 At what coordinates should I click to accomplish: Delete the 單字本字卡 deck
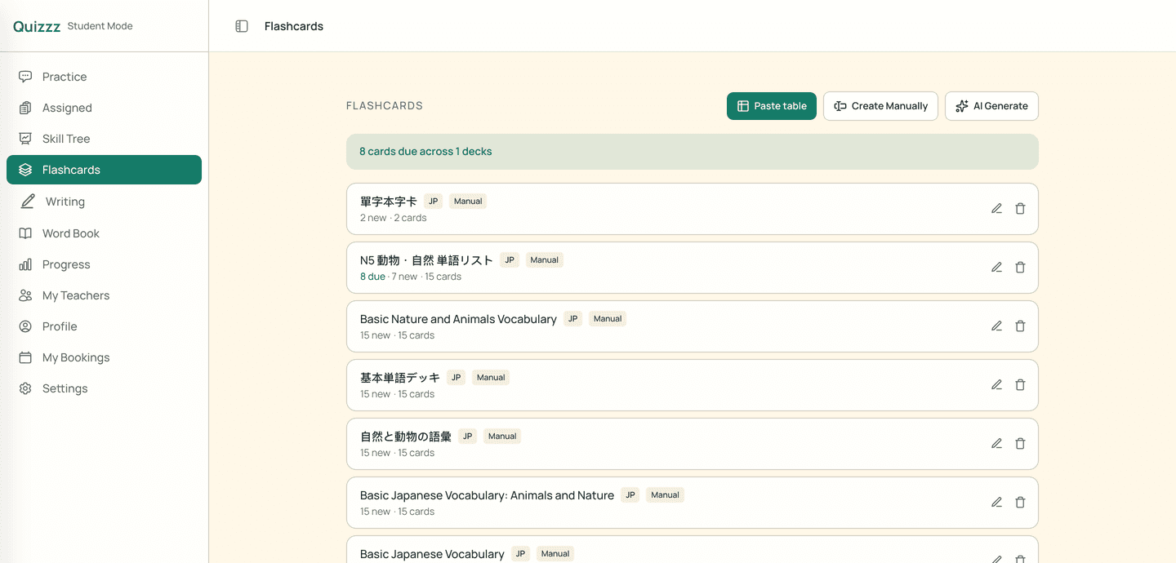[1020, 209]
